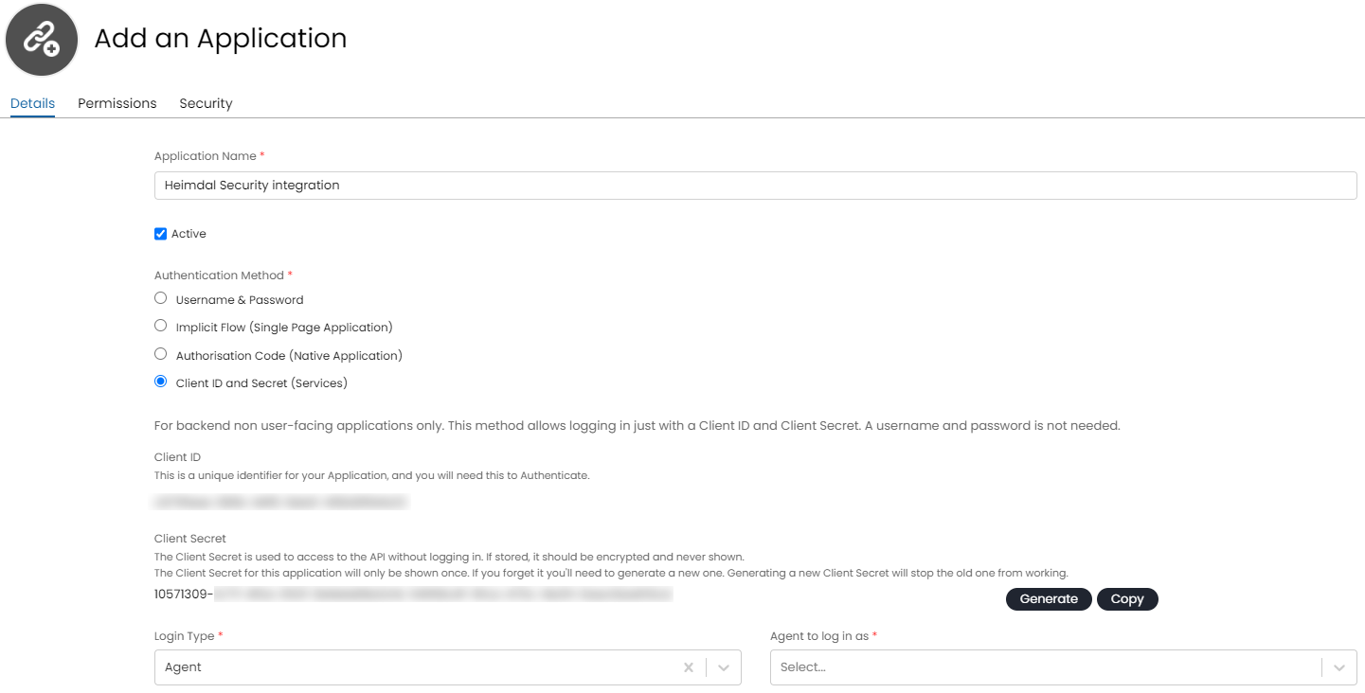
Task: Toggle the Active checkbox
Action: (x=161, y=234)
